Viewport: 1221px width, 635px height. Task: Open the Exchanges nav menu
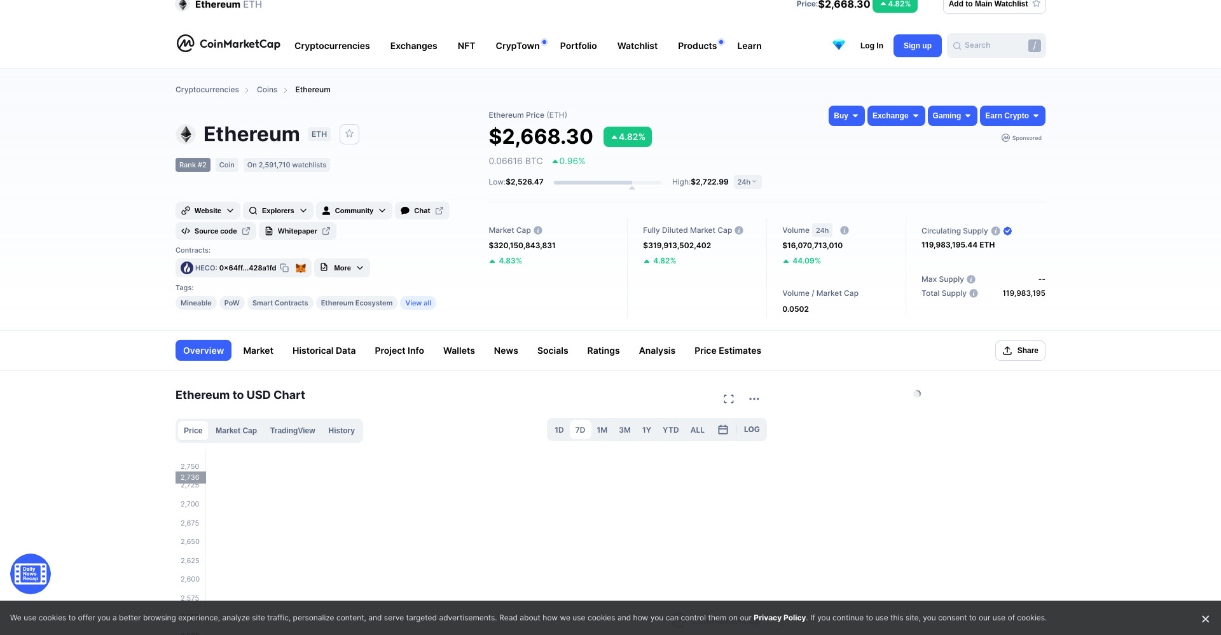413,46
